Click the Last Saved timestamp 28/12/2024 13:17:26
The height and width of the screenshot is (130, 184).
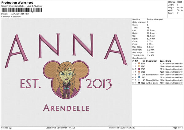click(x=66, y=128)
